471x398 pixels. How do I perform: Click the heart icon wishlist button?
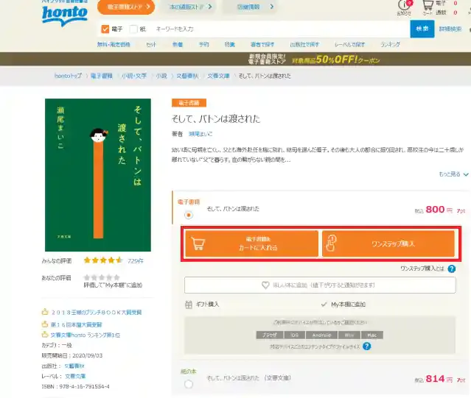click(x=265, y=285)
